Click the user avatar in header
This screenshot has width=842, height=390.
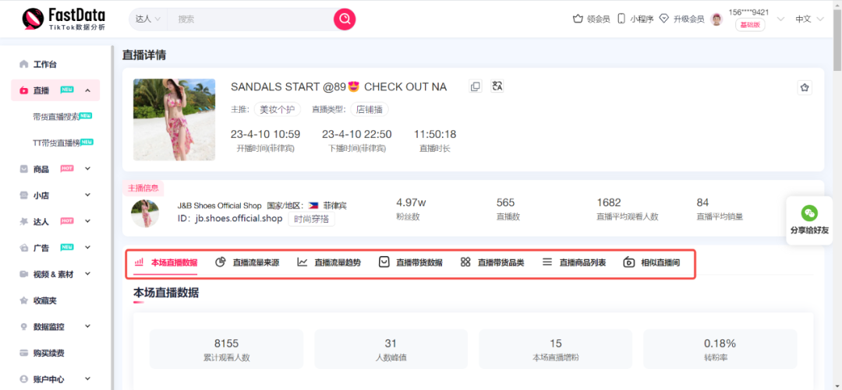click(x=717, y=19)
